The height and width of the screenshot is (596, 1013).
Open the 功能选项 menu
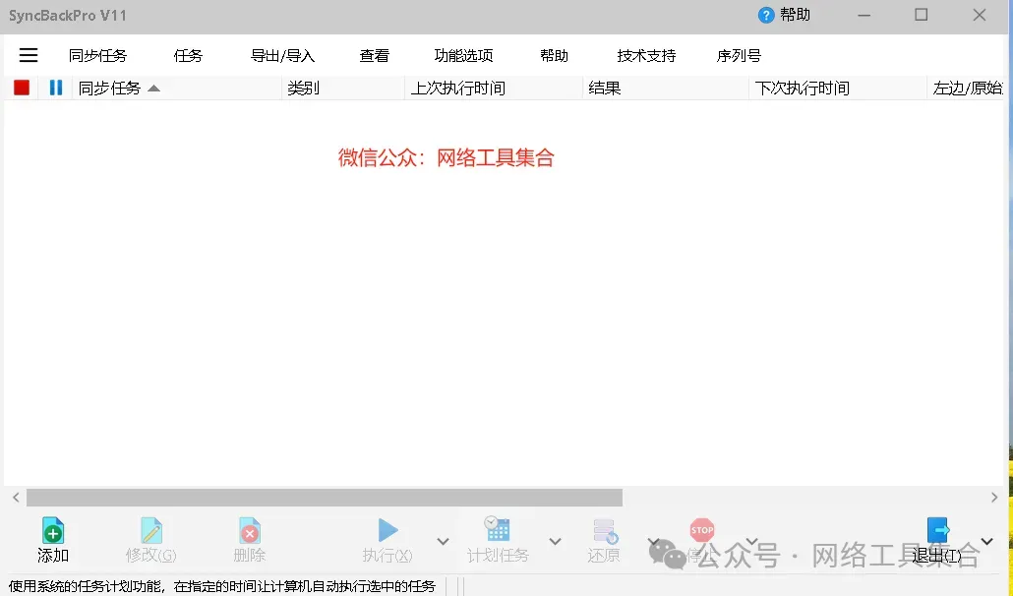point(464,55)
